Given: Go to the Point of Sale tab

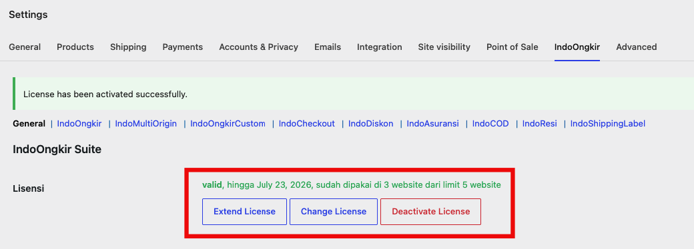Looking at the screenshot, I should point(512,47).
